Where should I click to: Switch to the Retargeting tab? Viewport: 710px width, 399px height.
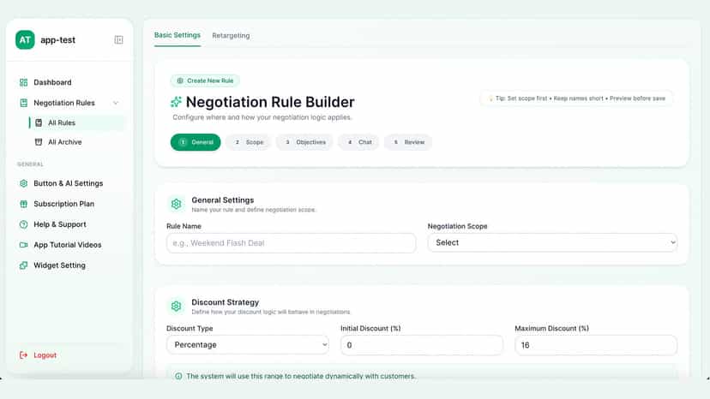click(231, 35)
